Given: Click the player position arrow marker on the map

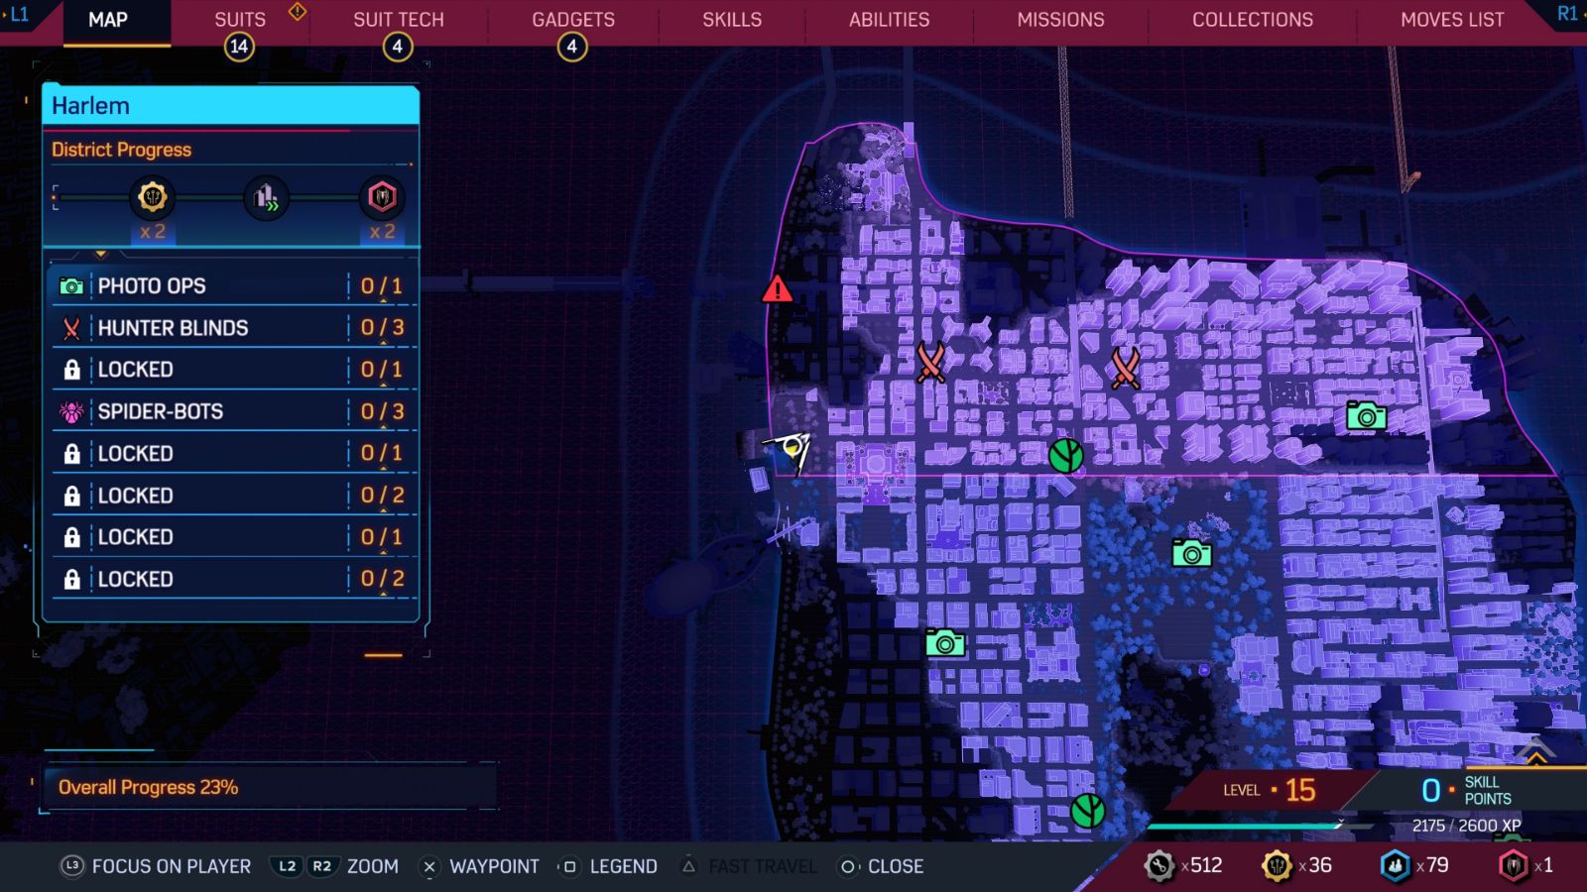Looking at the screenshot, I should 791,449.
